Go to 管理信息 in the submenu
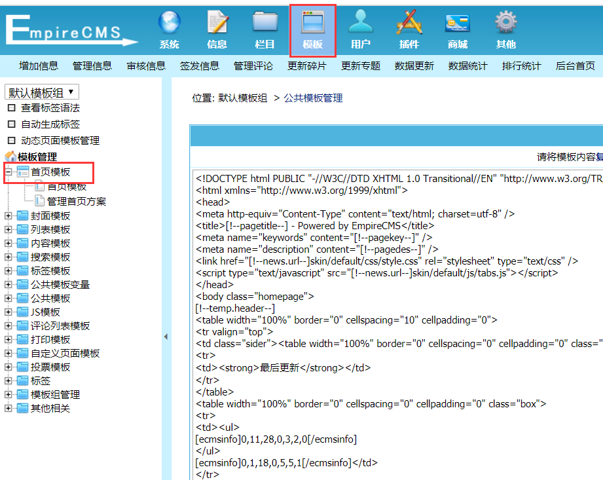Screen dimensions: 603x480 pos(92,65)
